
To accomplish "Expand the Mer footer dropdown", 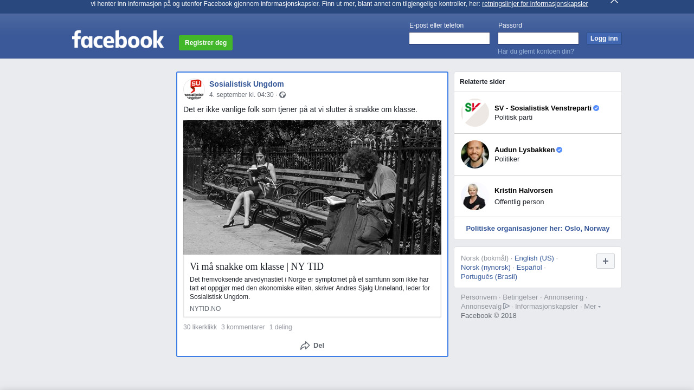I will pyautogui.click(x=592, y=307).
